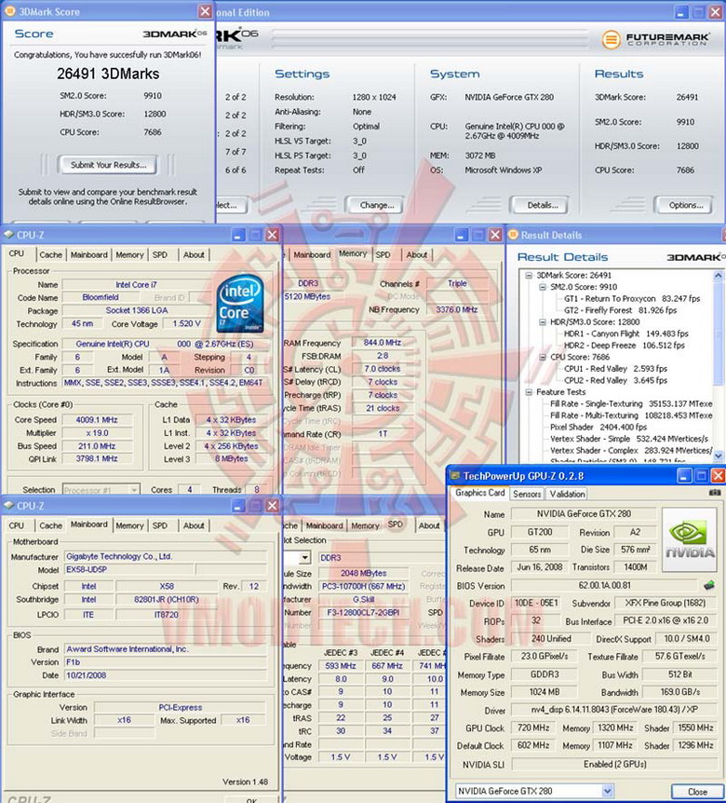
Task: Select HDR1 - Canyon Flight result row
Action: [x=625, y=333]
